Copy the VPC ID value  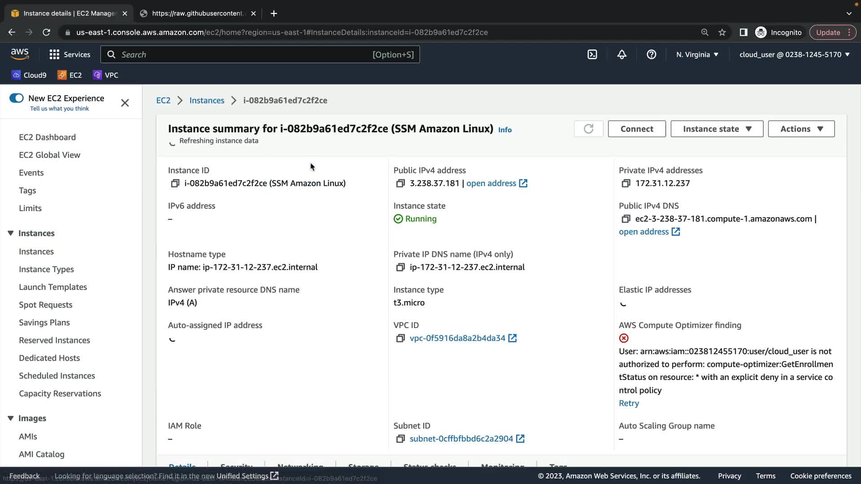click(400, 338)
